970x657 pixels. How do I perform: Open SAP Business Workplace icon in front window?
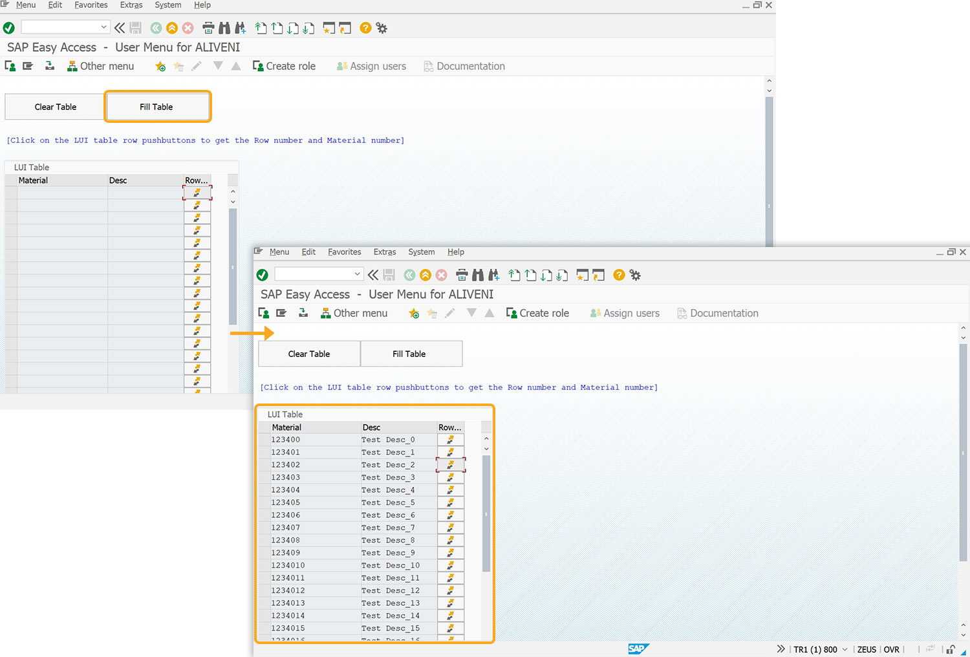[303, 313]
